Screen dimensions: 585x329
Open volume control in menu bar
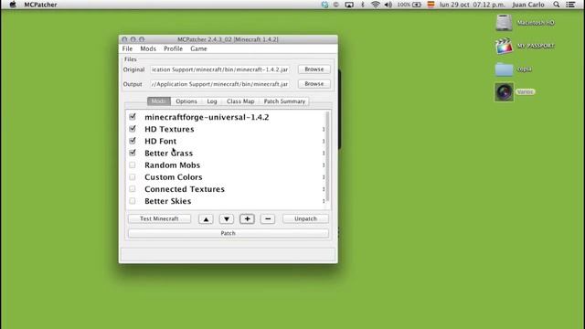388,5
